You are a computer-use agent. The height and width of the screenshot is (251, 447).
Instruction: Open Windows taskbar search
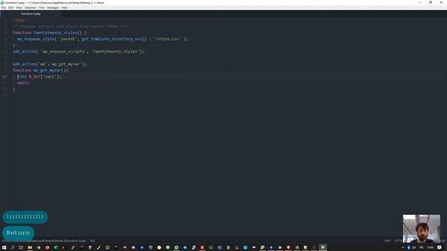[13, 248]
